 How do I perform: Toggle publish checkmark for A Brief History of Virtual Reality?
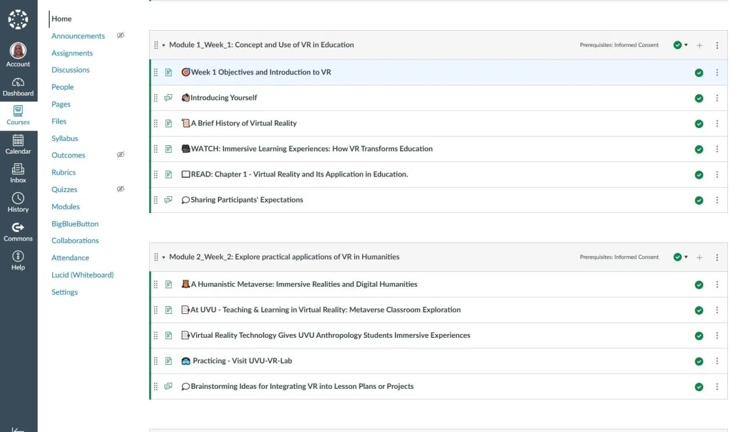click(x=699, y=124)
